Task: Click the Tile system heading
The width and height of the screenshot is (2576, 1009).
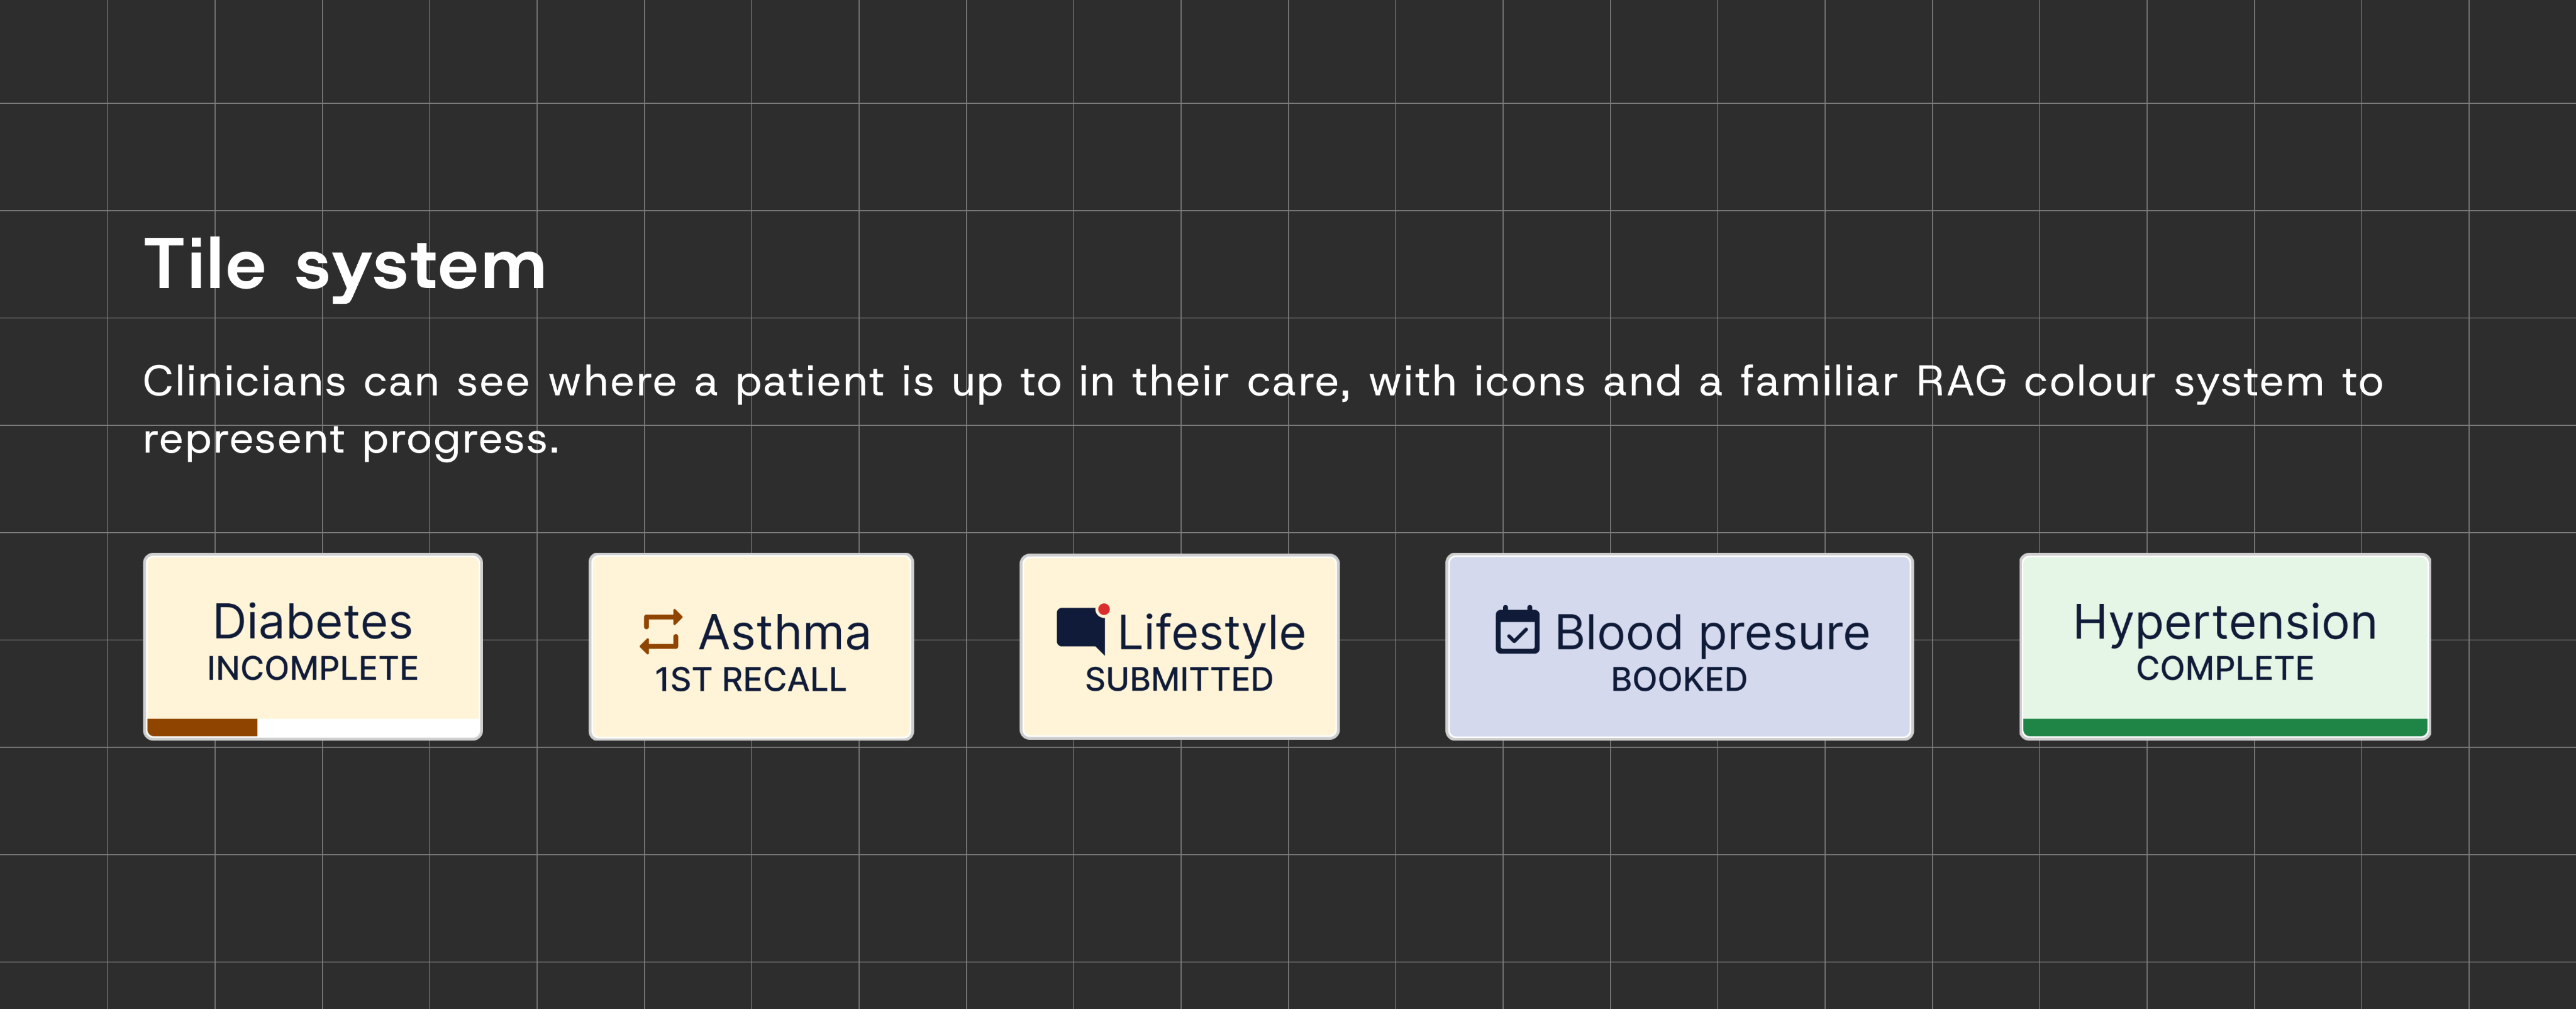Action: [x=345, y=265]
